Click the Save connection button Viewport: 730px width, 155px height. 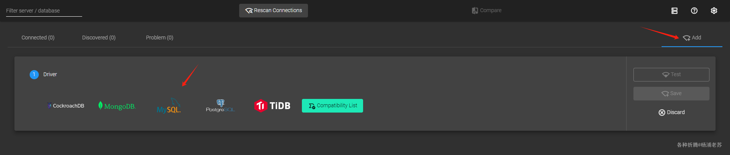[x=671, y=94]
